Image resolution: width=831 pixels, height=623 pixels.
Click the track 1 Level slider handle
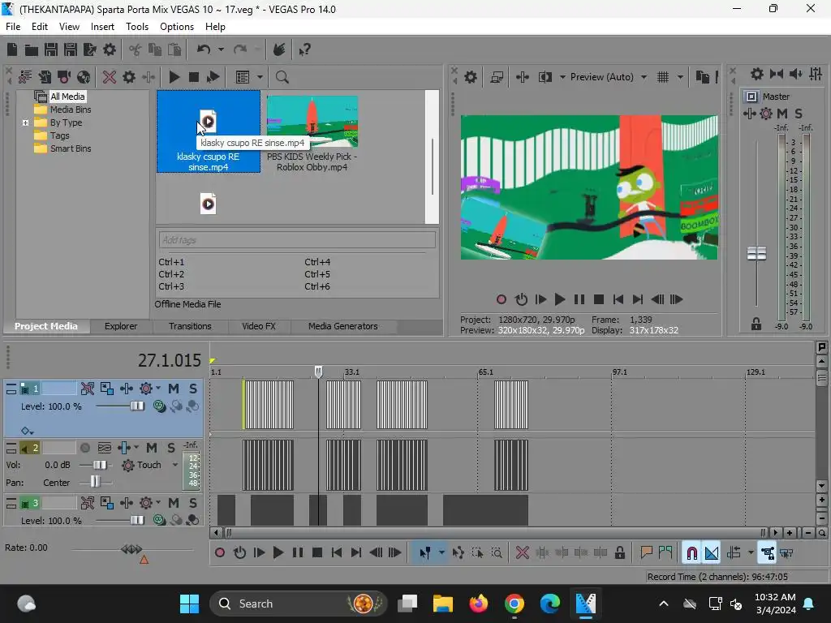(x=137, y=406)
